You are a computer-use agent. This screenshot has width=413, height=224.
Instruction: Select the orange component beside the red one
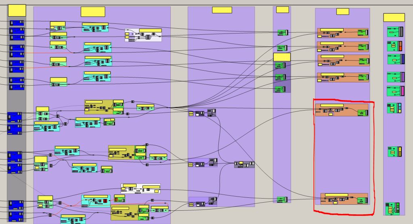(x=116, y=199)
